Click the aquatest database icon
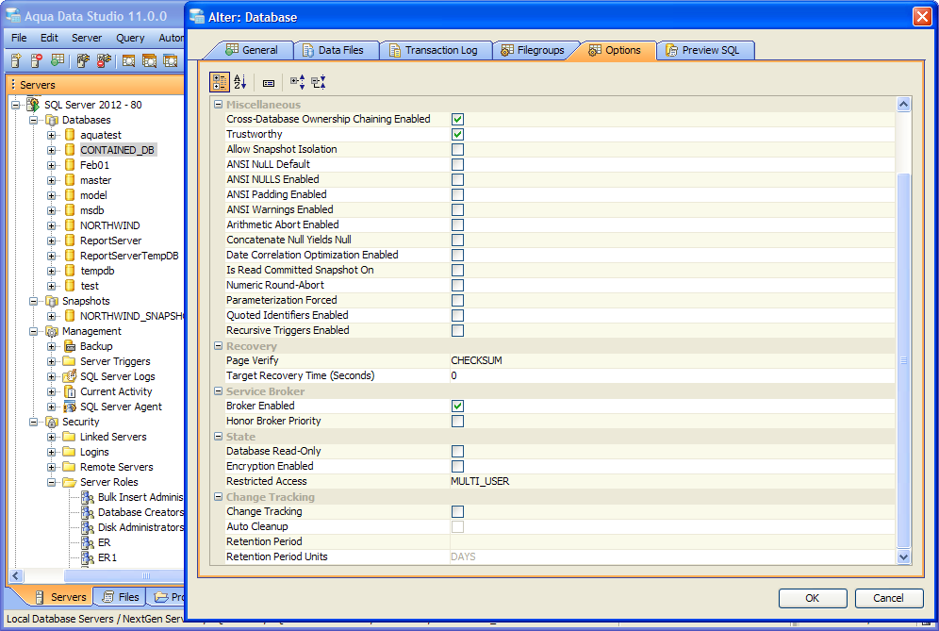Screen dimensions: 939x631 [70, 135]
